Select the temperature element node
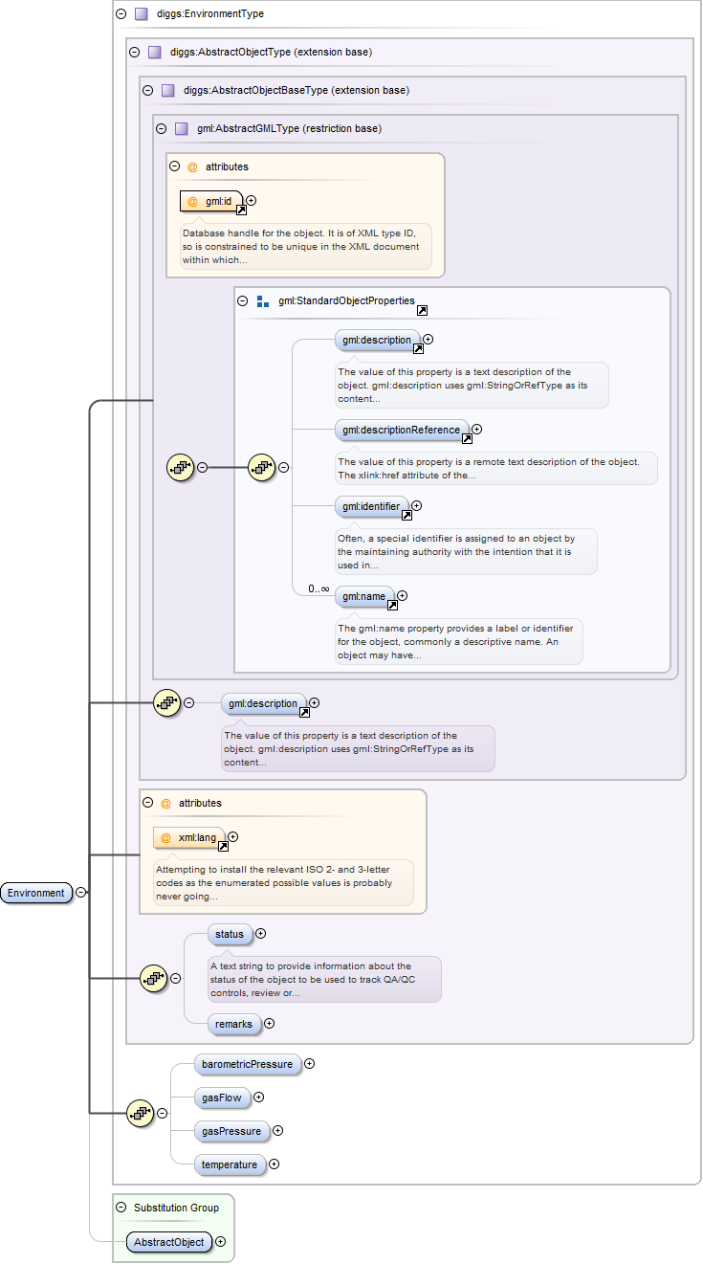This screenshot has height=1264, width=703. tap(229, 1164)
